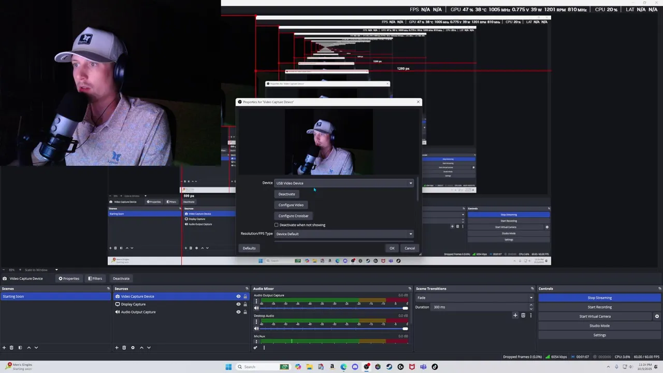Open File Explorer from the taskbar
The width and height of the screenshot is (663, 373).
(309, 367)
